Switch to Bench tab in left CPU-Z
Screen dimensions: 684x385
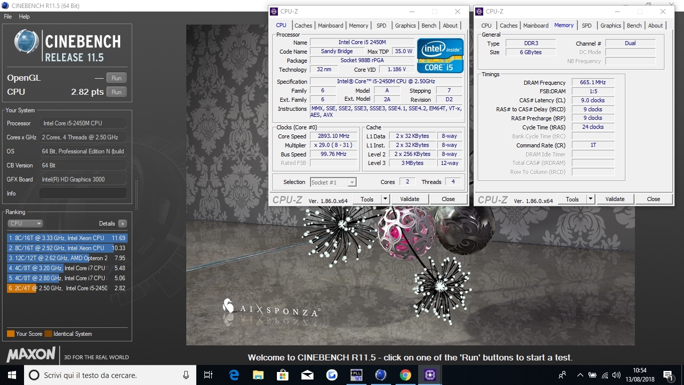tap(429, 26)
